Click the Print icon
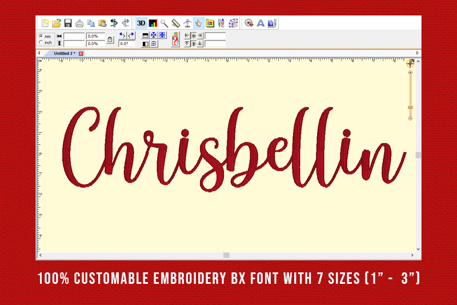The image size is (457, 305). click(79, 23)
